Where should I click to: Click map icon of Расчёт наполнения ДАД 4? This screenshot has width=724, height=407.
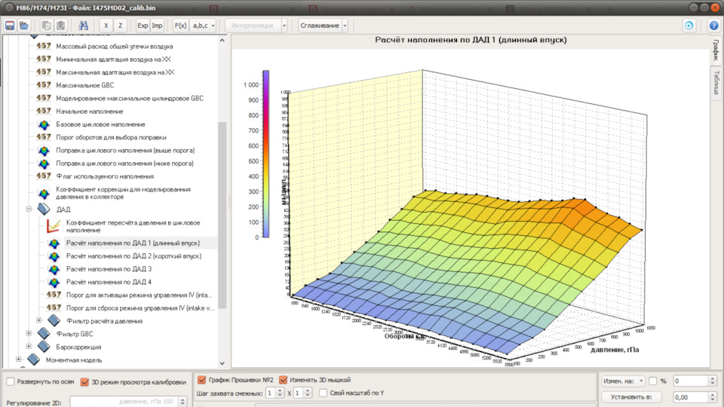[x=54, y=282]
